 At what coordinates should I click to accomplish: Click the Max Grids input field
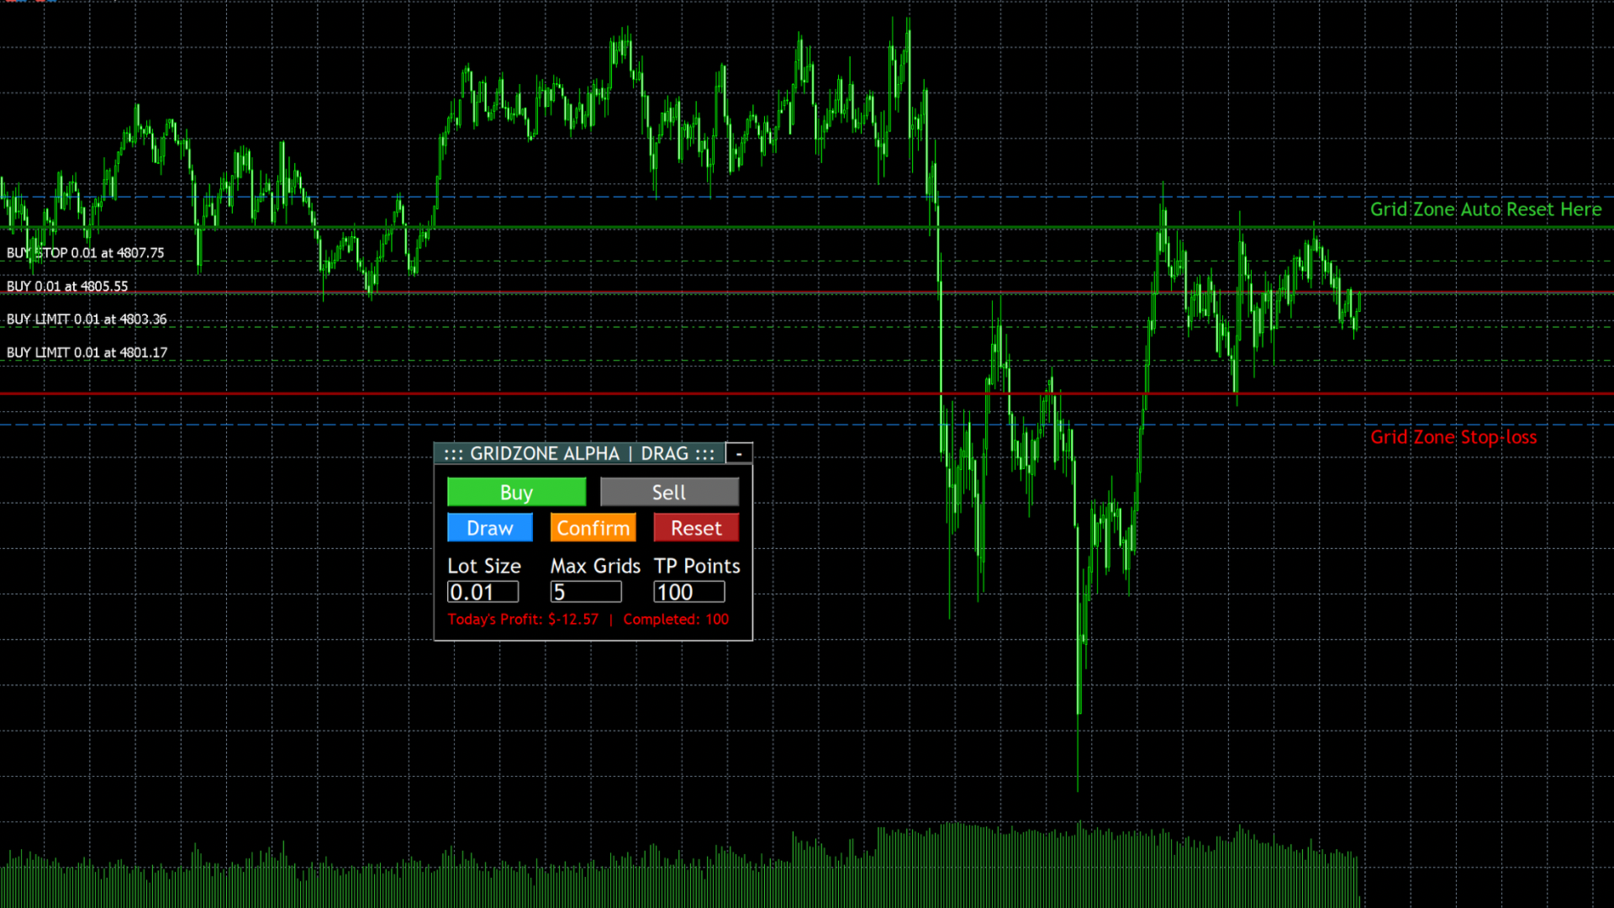[586, 592]
